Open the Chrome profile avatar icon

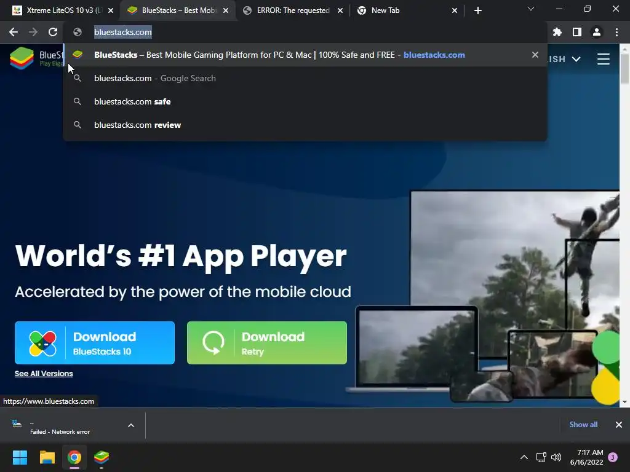pyautogui.click(x=597, y=32)
